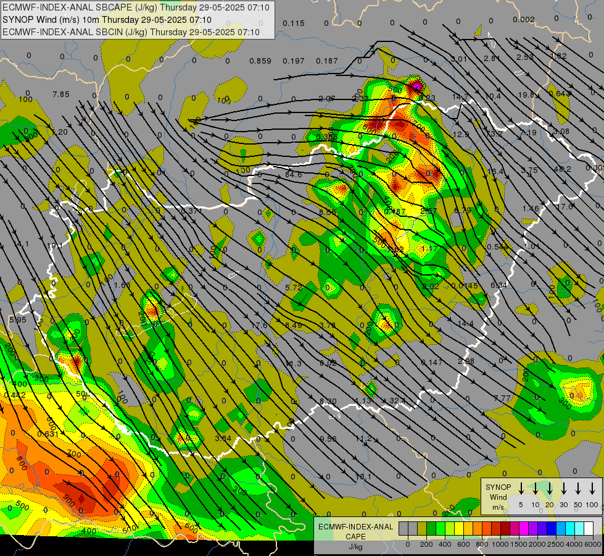This screenshot has height=556, width=604.
Task: Select the white swatch in the CAPE legend
Action: tap(588, 529)
